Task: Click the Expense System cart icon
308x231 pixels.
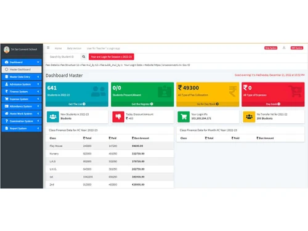Action: (7, 99)
